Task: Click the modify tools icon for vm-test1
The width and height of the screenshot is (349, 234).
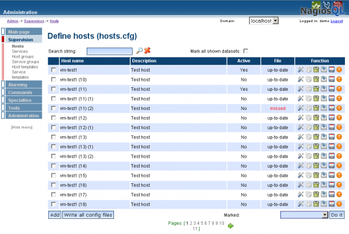Action: pyautogui.click(x=301, y=70)
